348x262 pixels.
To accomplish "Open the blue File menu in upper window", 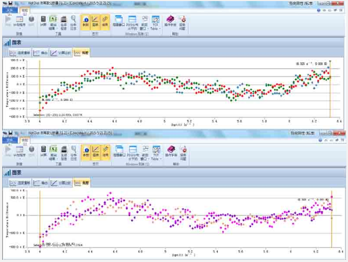I will pos(8,10).
